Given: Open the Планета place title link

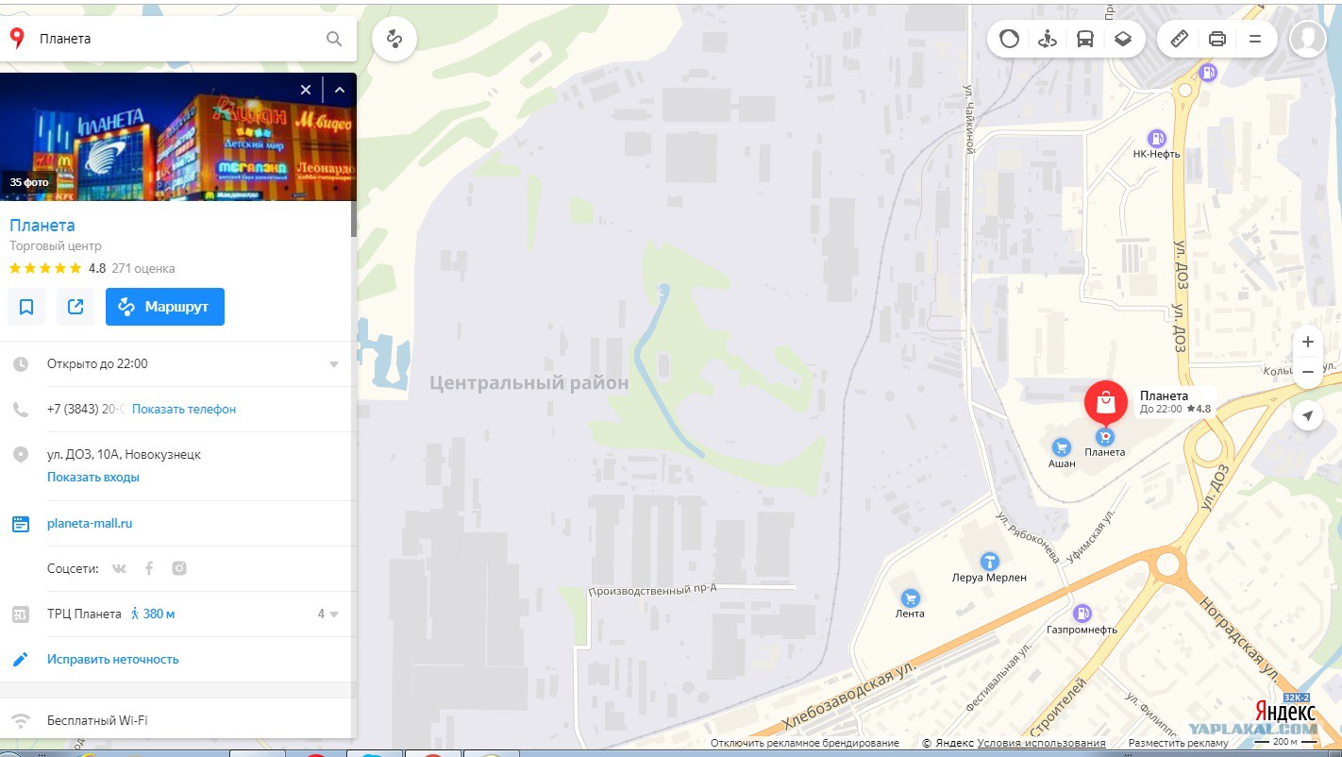Looking at the screenshot, I should click(x=42, y=226).
